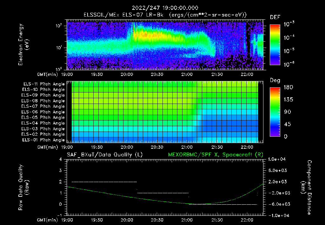Click the DEF color bar scale
Screen dimensions: 325x225
(x=275, y=44)
